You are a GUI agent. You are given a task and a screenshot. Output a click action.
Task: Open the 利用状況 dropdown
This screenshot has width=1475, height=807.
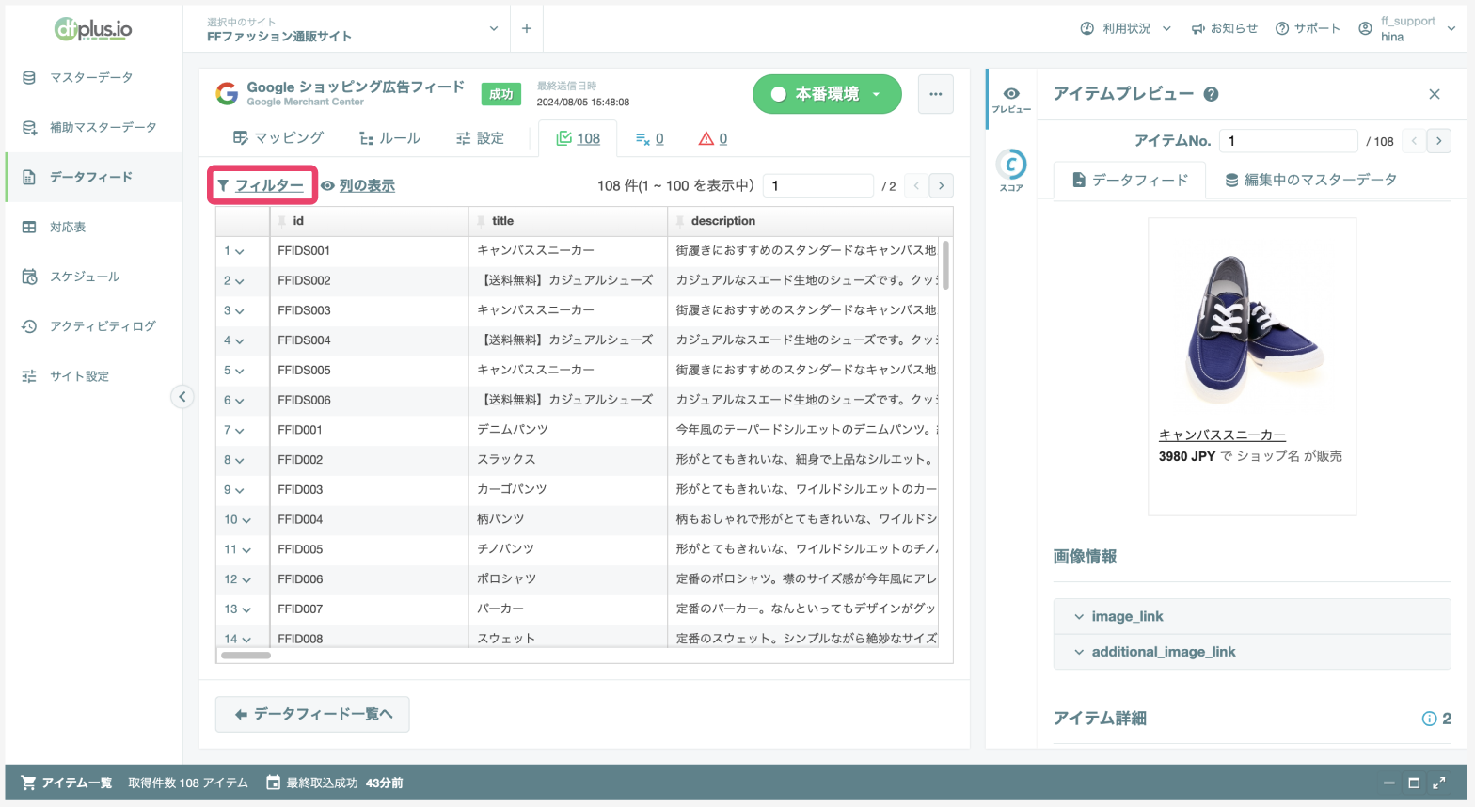pyautogui.click(x=1125, y=29)
